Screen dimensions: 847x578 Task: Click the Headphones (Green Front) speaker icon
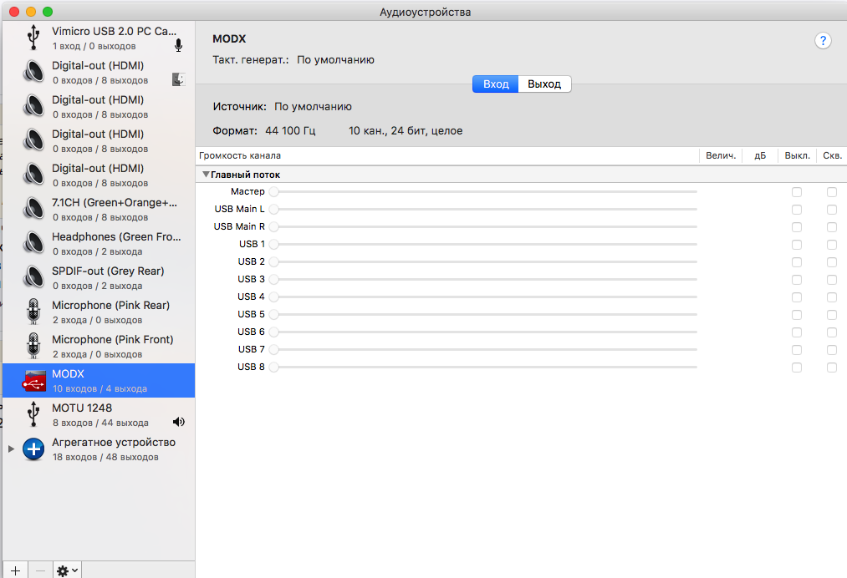(x=33, y=243)
